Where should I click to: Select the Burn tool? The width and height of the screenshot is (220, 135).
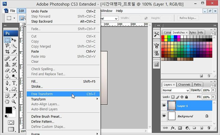pos(14,76)
